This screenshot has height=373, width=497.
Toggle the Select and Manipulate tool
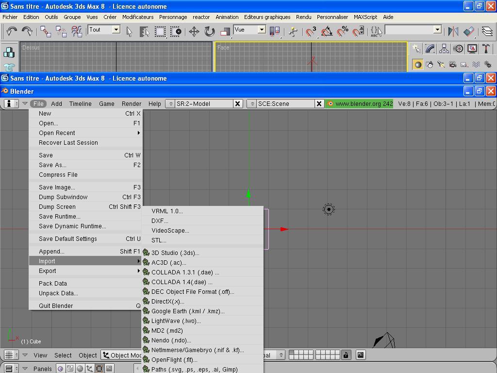[293, 32]
